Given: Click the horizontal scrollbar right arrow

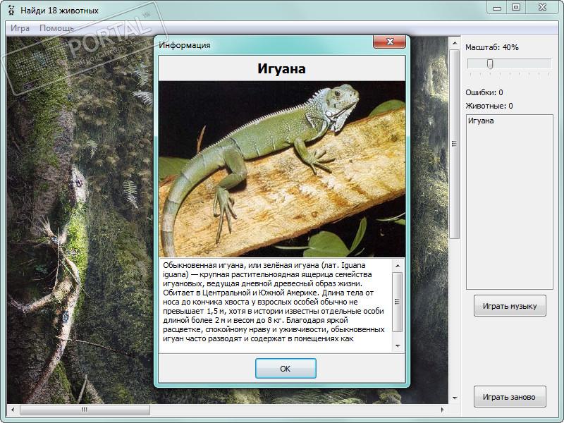Looking at the screenshot, I should [443, 410].
